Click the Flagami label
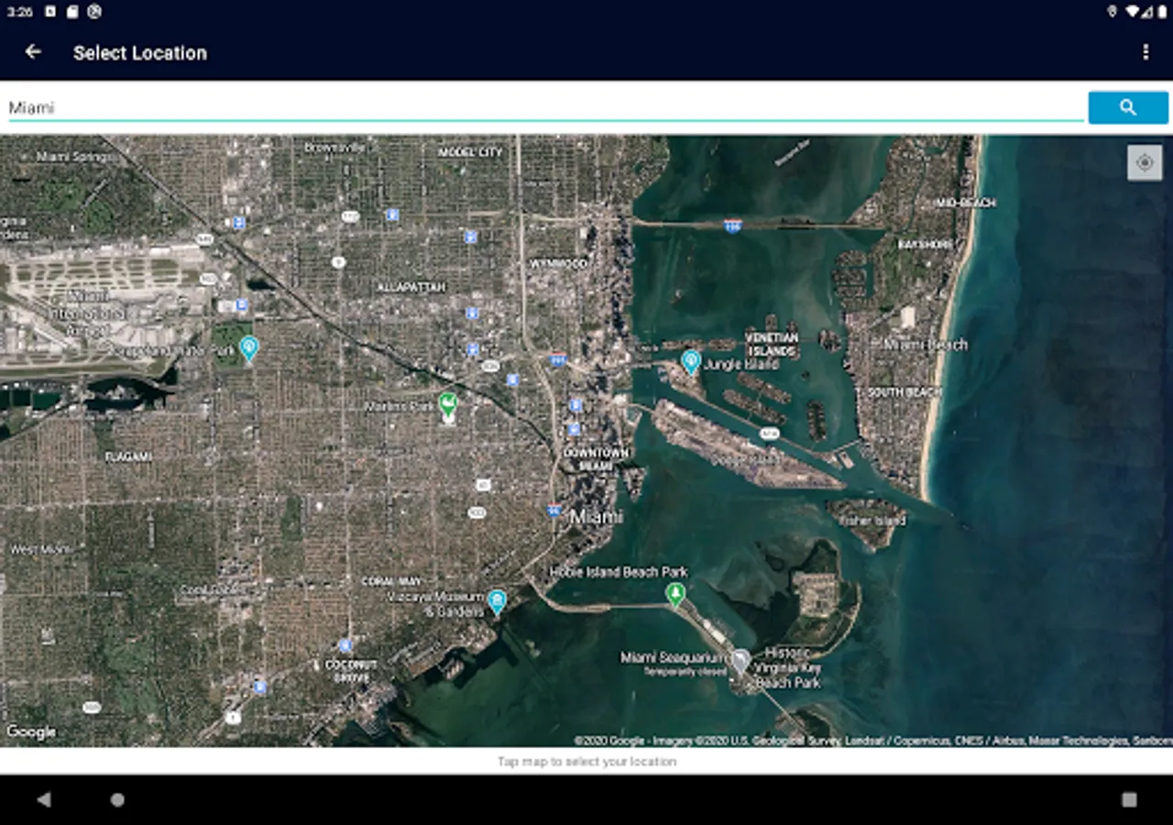1173x825 pixels. [x=128, y=456]
